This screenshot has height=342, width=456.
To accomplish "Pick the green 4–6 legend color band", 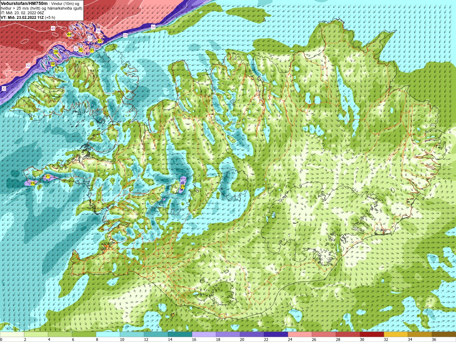I will [x=60, y=335].
